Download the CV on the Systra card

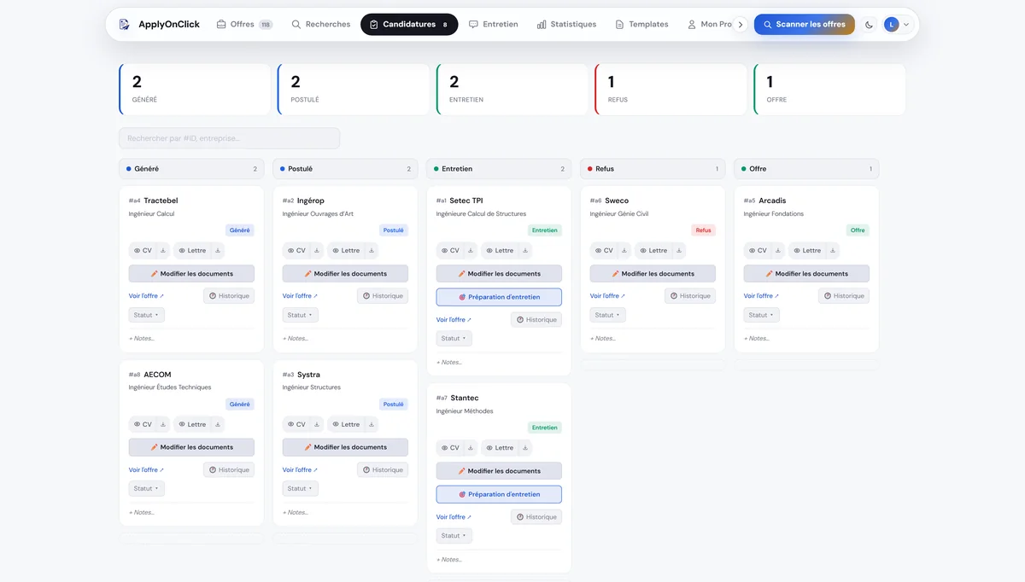[316, 424]
